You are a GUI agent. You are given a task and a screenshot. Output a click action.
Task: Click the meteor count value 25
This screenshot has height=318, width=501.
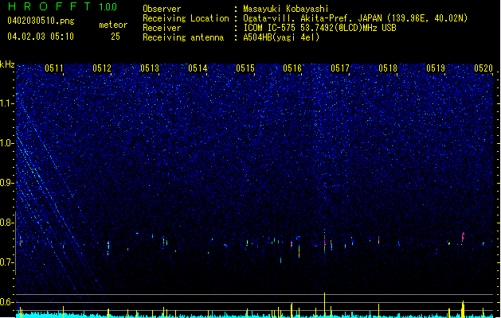(115, 37)
